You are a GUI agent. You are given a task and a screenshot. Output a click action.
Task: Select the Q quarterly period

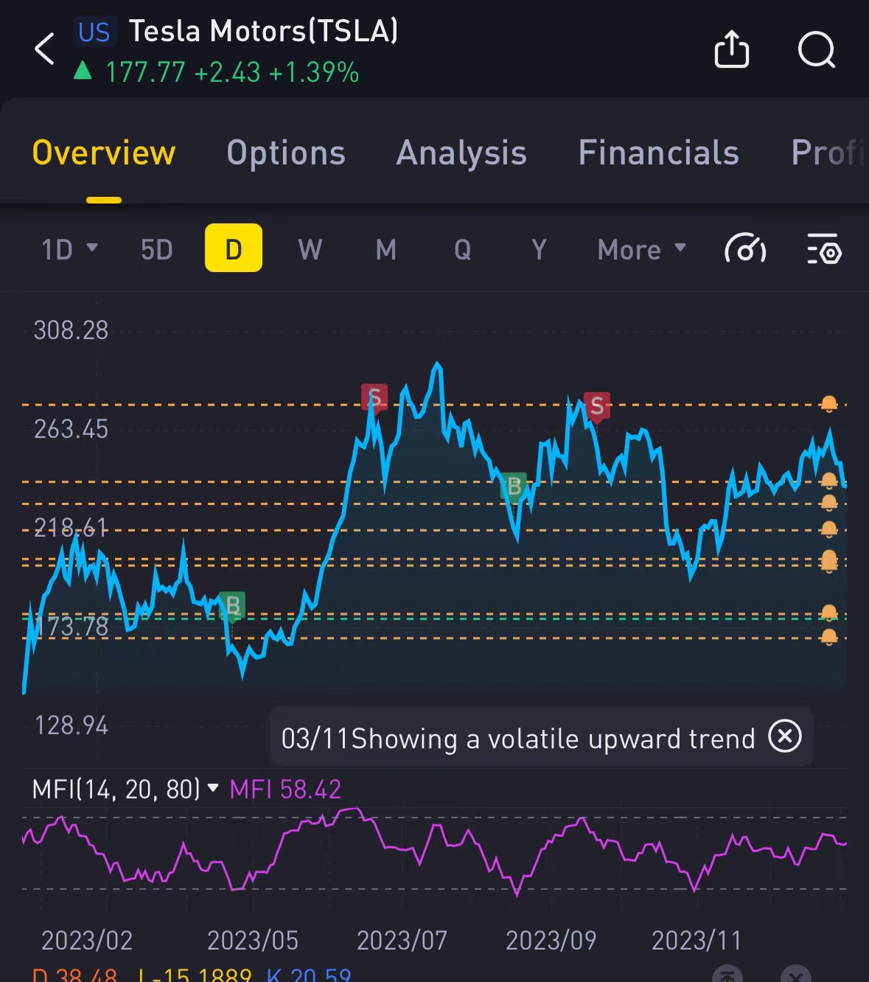463,249
